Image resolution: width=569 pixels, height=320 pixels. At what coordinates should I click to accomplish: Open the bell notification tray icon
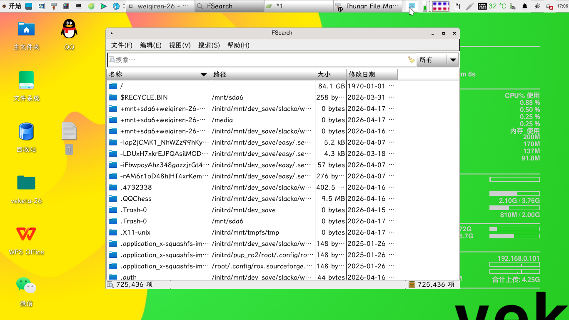coord(525,6)
